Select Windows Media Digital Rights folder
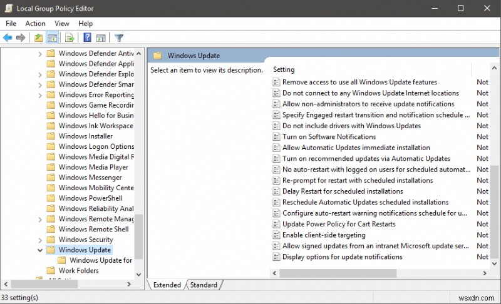 (96, 156)
